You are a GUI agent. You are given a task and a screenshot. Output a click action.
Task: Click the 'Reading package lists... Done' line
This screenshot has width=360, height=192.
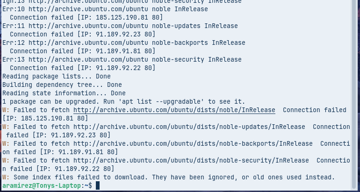point(56,76)
